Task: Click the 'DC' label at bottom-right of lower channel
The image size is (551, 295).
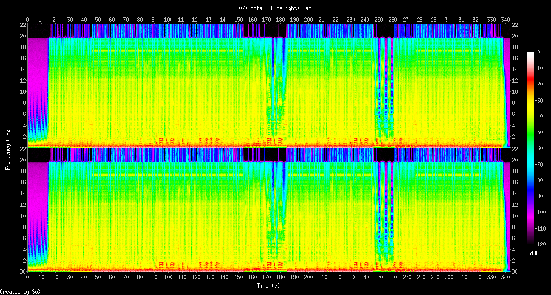Action: (x=514, y=272)
